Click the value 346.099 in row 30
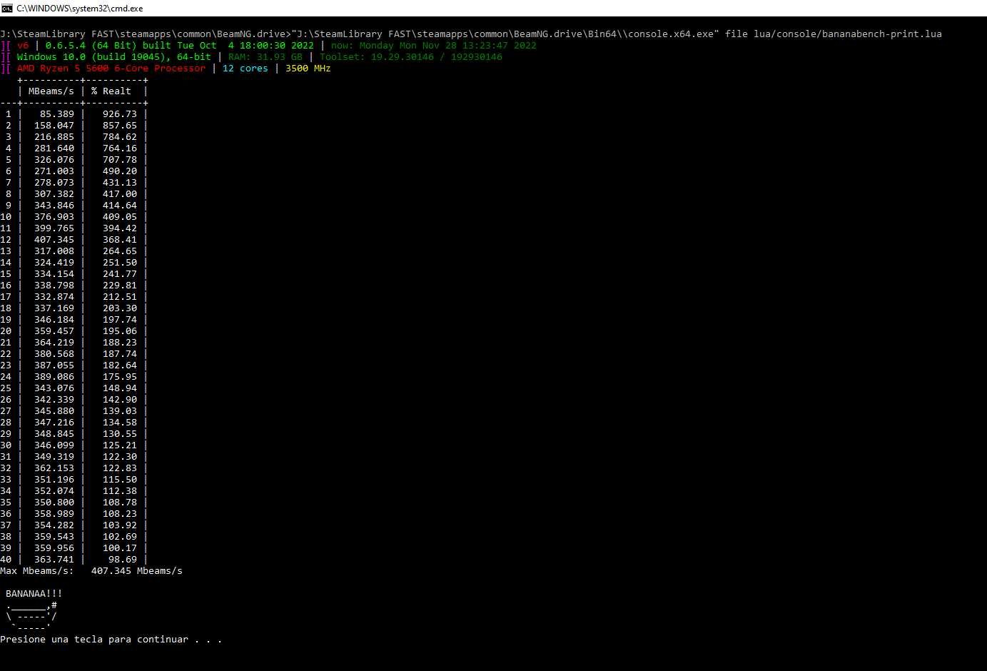This screenshot has height=671, width=987. (x=54, y=445)
